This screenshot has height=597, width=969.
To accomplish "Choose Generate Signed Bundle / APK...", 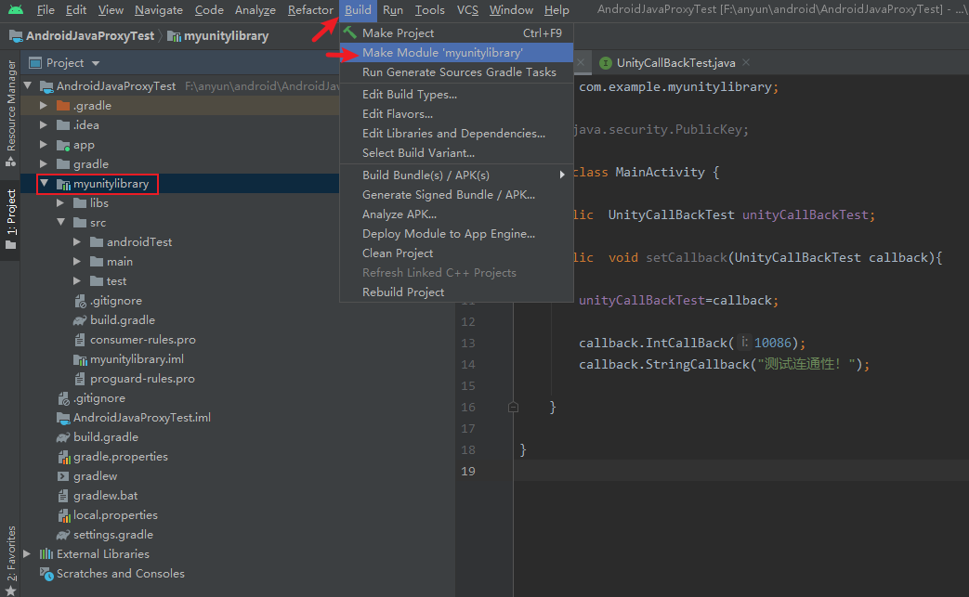I will click(456, 194).
